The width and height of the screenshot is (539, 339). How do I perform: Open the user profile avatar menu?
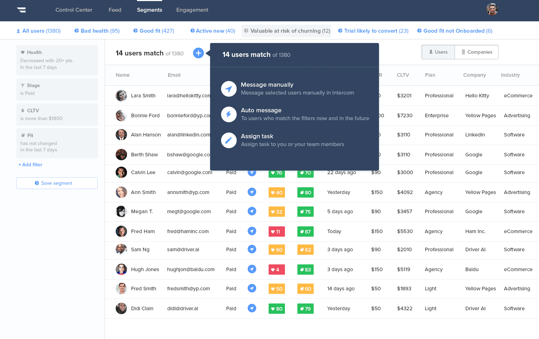492,9
